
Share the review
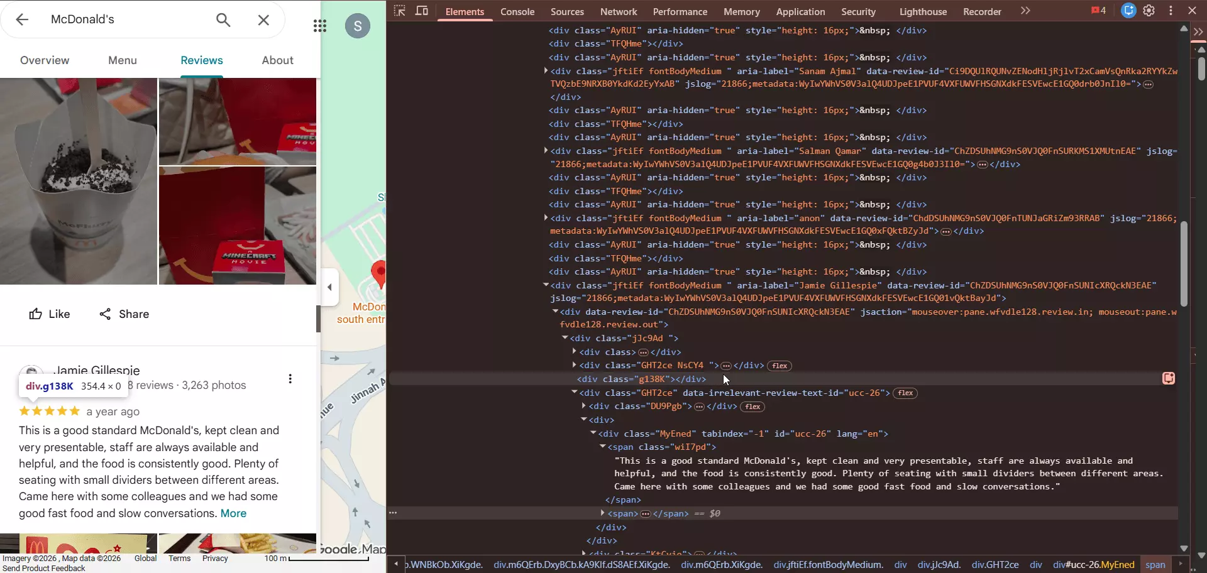coord(124,314)
